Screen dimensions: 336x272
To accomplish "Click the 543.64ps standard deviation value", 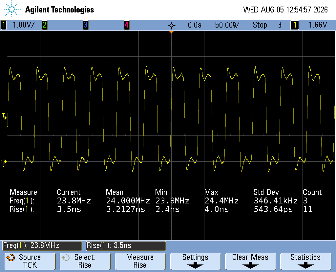I will (273, 209).
